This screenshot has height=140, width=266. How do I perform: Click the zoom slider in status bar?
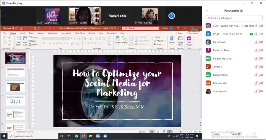[183, 132]
